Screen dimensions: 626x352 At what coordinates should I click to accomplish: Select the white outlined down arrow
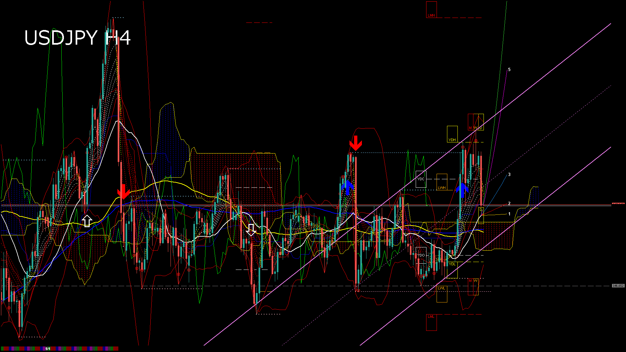pos(251,230)
